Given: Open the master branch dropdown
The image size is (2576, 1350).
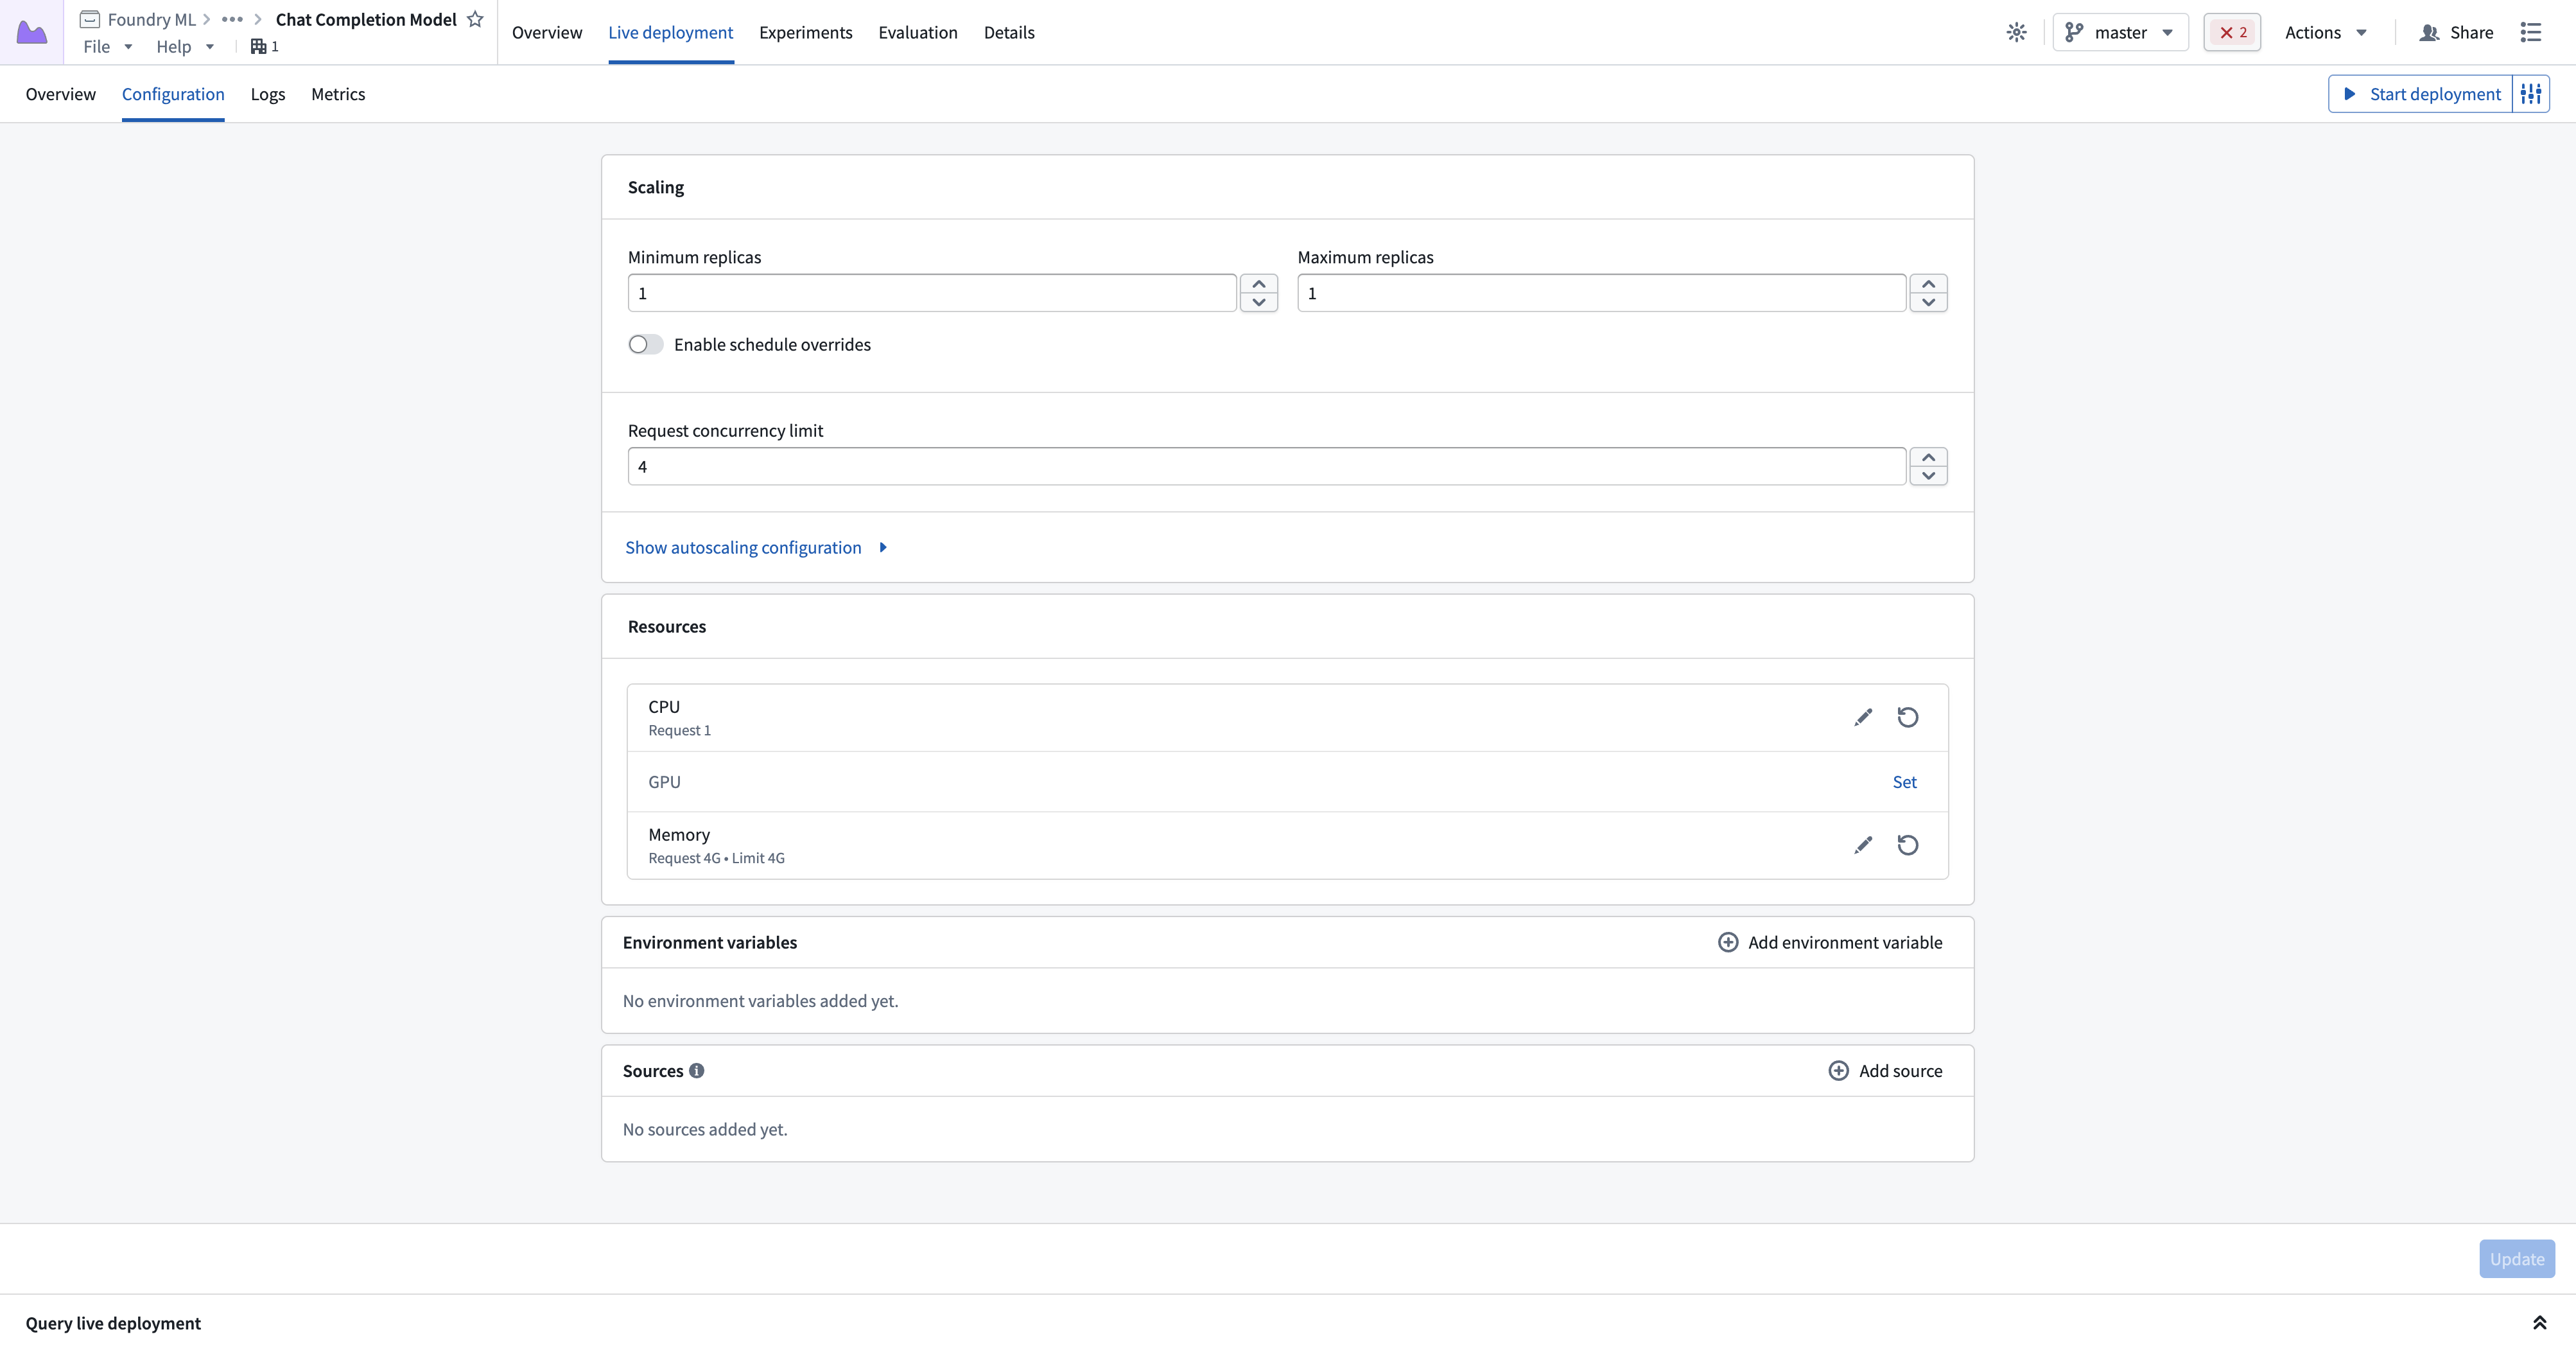Looking at the screenshot, I should [x=2120, y=32].
